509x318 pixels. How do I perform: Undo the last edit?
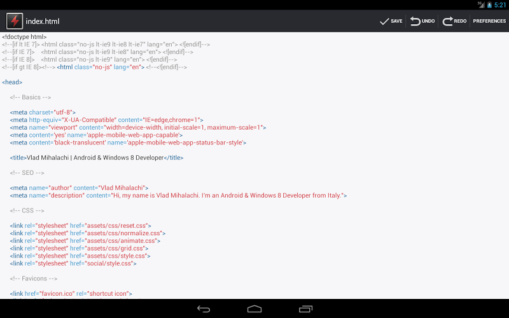click(x=422, y=21)
